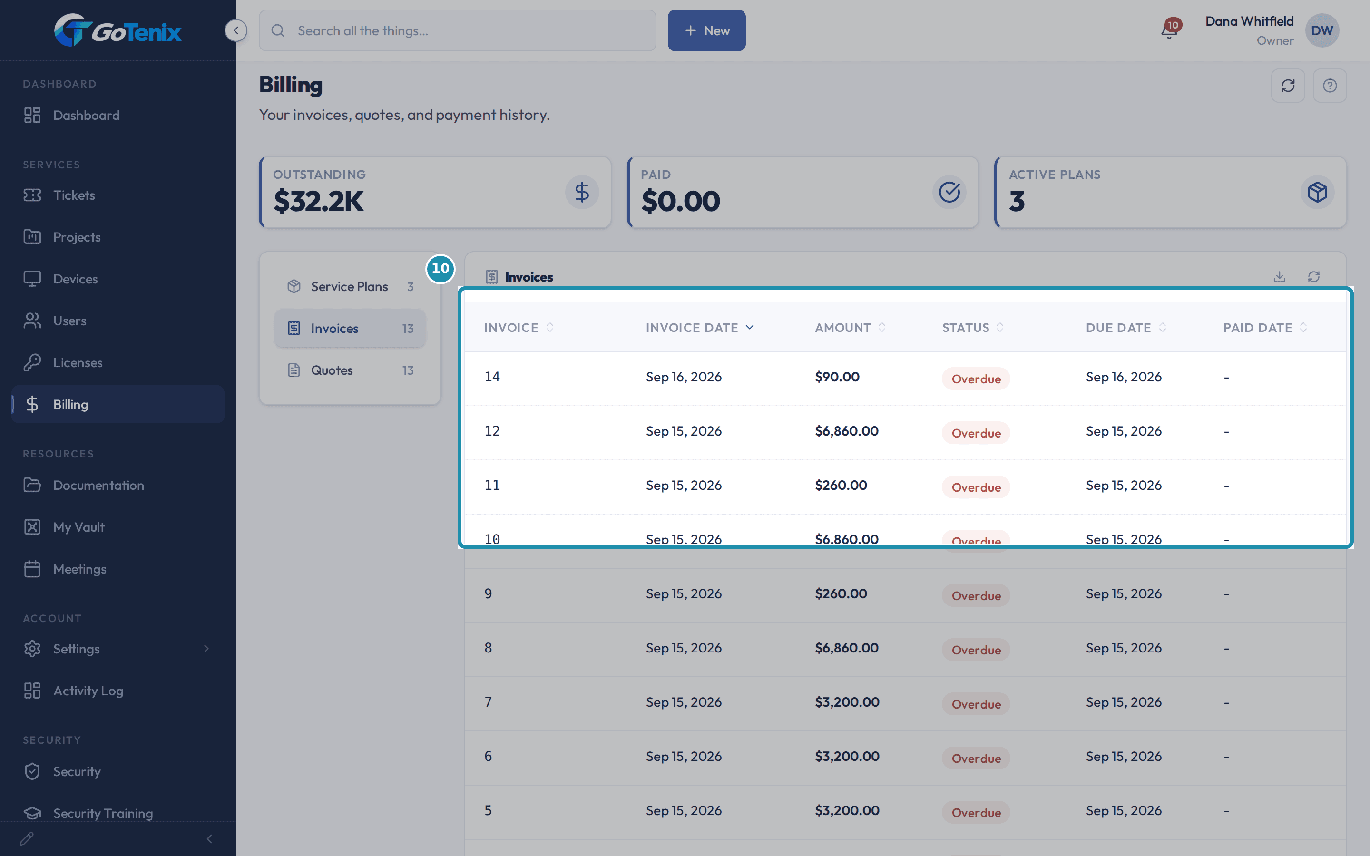
Task: Open the DW user avatar menu
Action: [1322, 30]
